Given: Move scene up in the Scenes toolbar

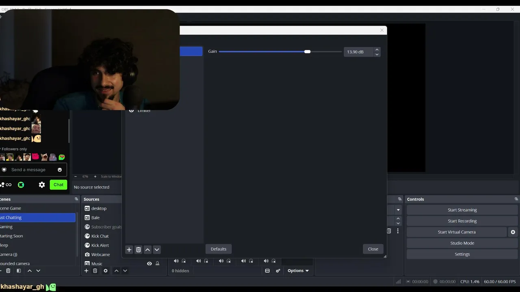Looking at the screenshot, I should 29,271.
